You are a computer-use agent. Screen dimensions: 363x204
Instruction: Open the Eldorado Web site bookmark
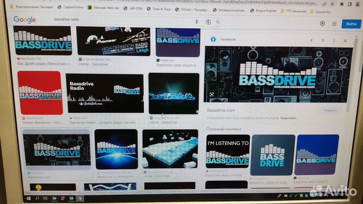(x=103, y=8)
